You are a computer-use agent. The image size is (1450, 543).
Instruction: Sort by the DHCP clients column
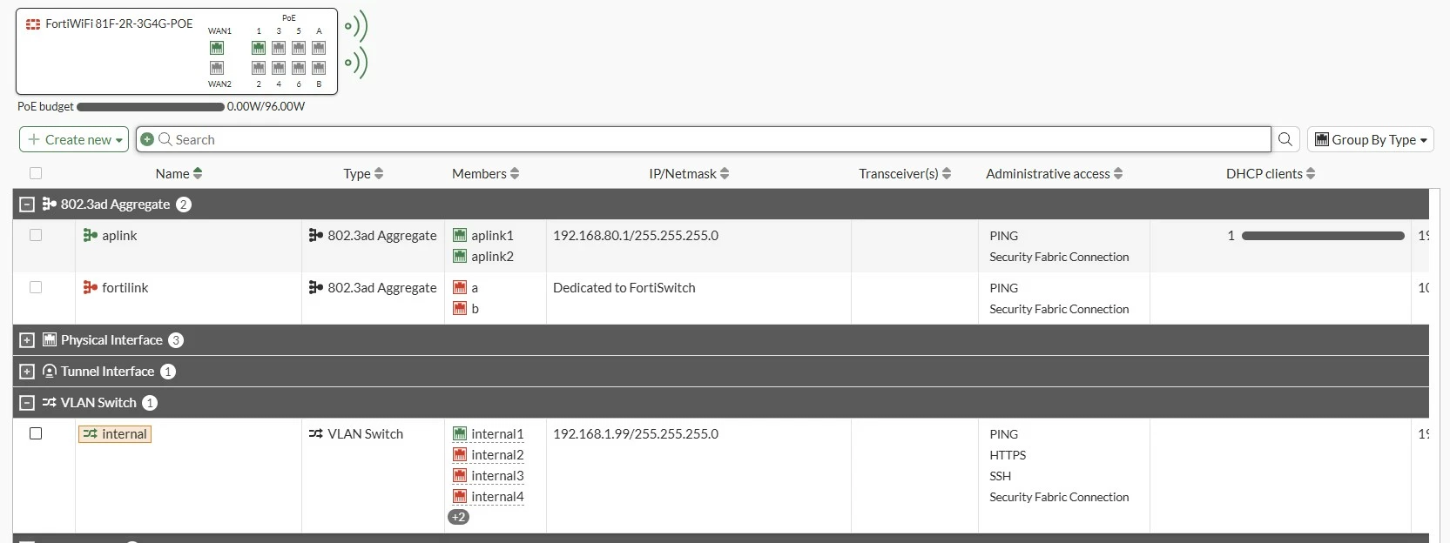coord(1271,174)
